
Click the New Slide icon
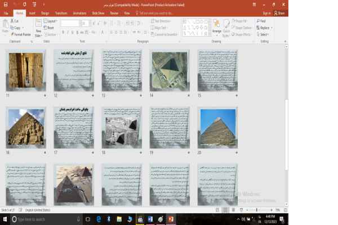point(38,27)
